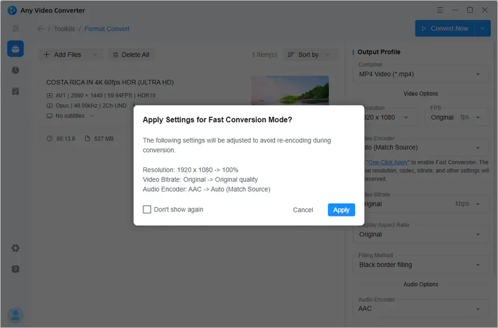Go back using the left arrow
Viewport: 498px width, 328px height.
(40, 29)
